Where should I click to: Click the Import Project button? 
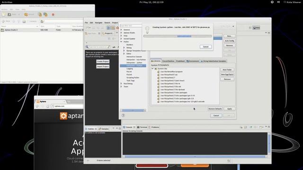click(103, 67)
